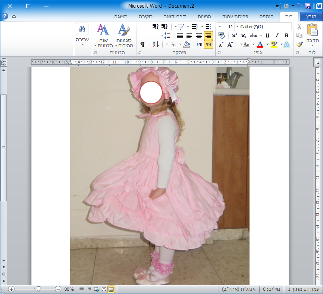The height and width of the screenshot is (294, 323).
Task: Click the Copy icon
Action: point(299,36)
